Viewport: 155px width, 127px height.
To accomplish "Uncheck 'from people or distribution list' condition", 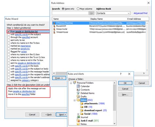I will (x=9, y=32).
